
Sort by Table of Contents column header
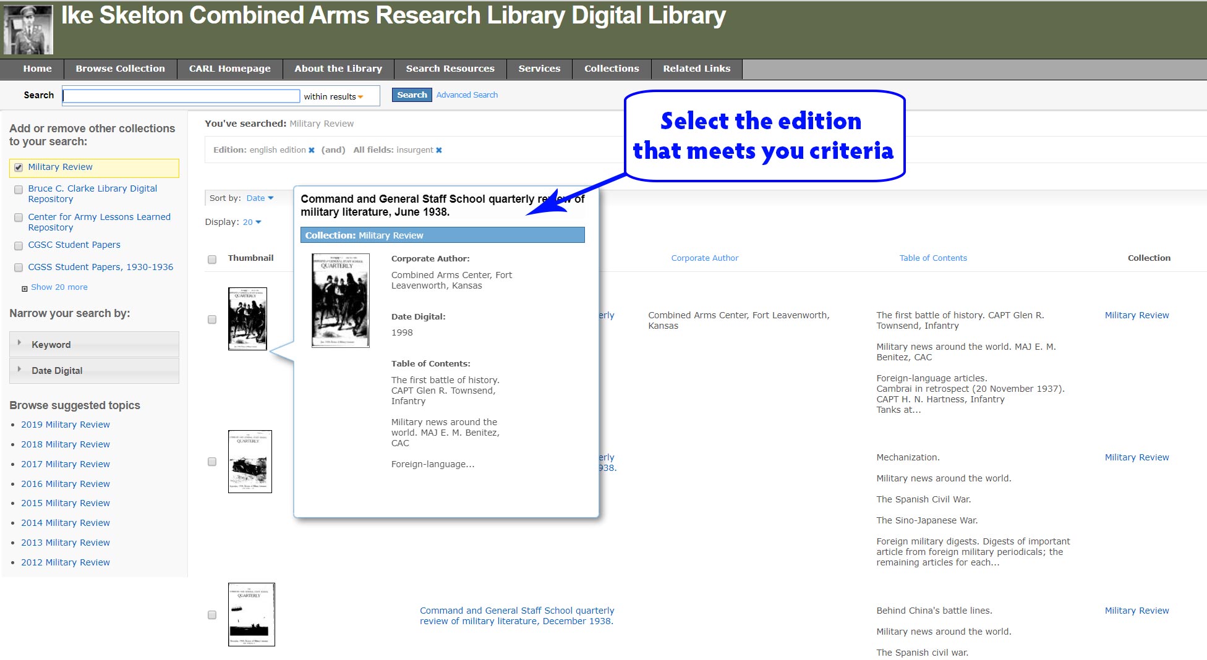(932, 258)
